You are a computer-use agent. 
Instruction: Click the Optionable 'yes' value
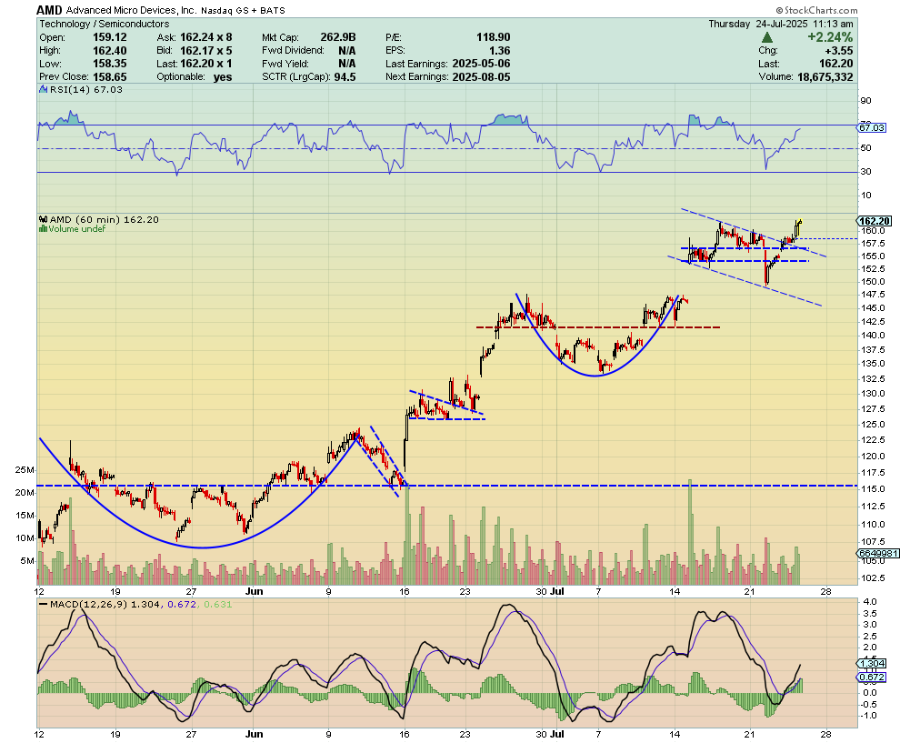(223, 77)
